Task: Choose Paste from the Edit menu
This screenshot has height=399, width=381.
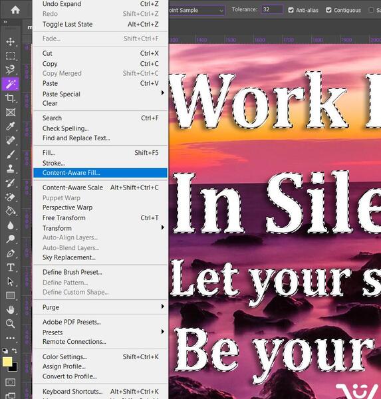Action: (100, 83)
